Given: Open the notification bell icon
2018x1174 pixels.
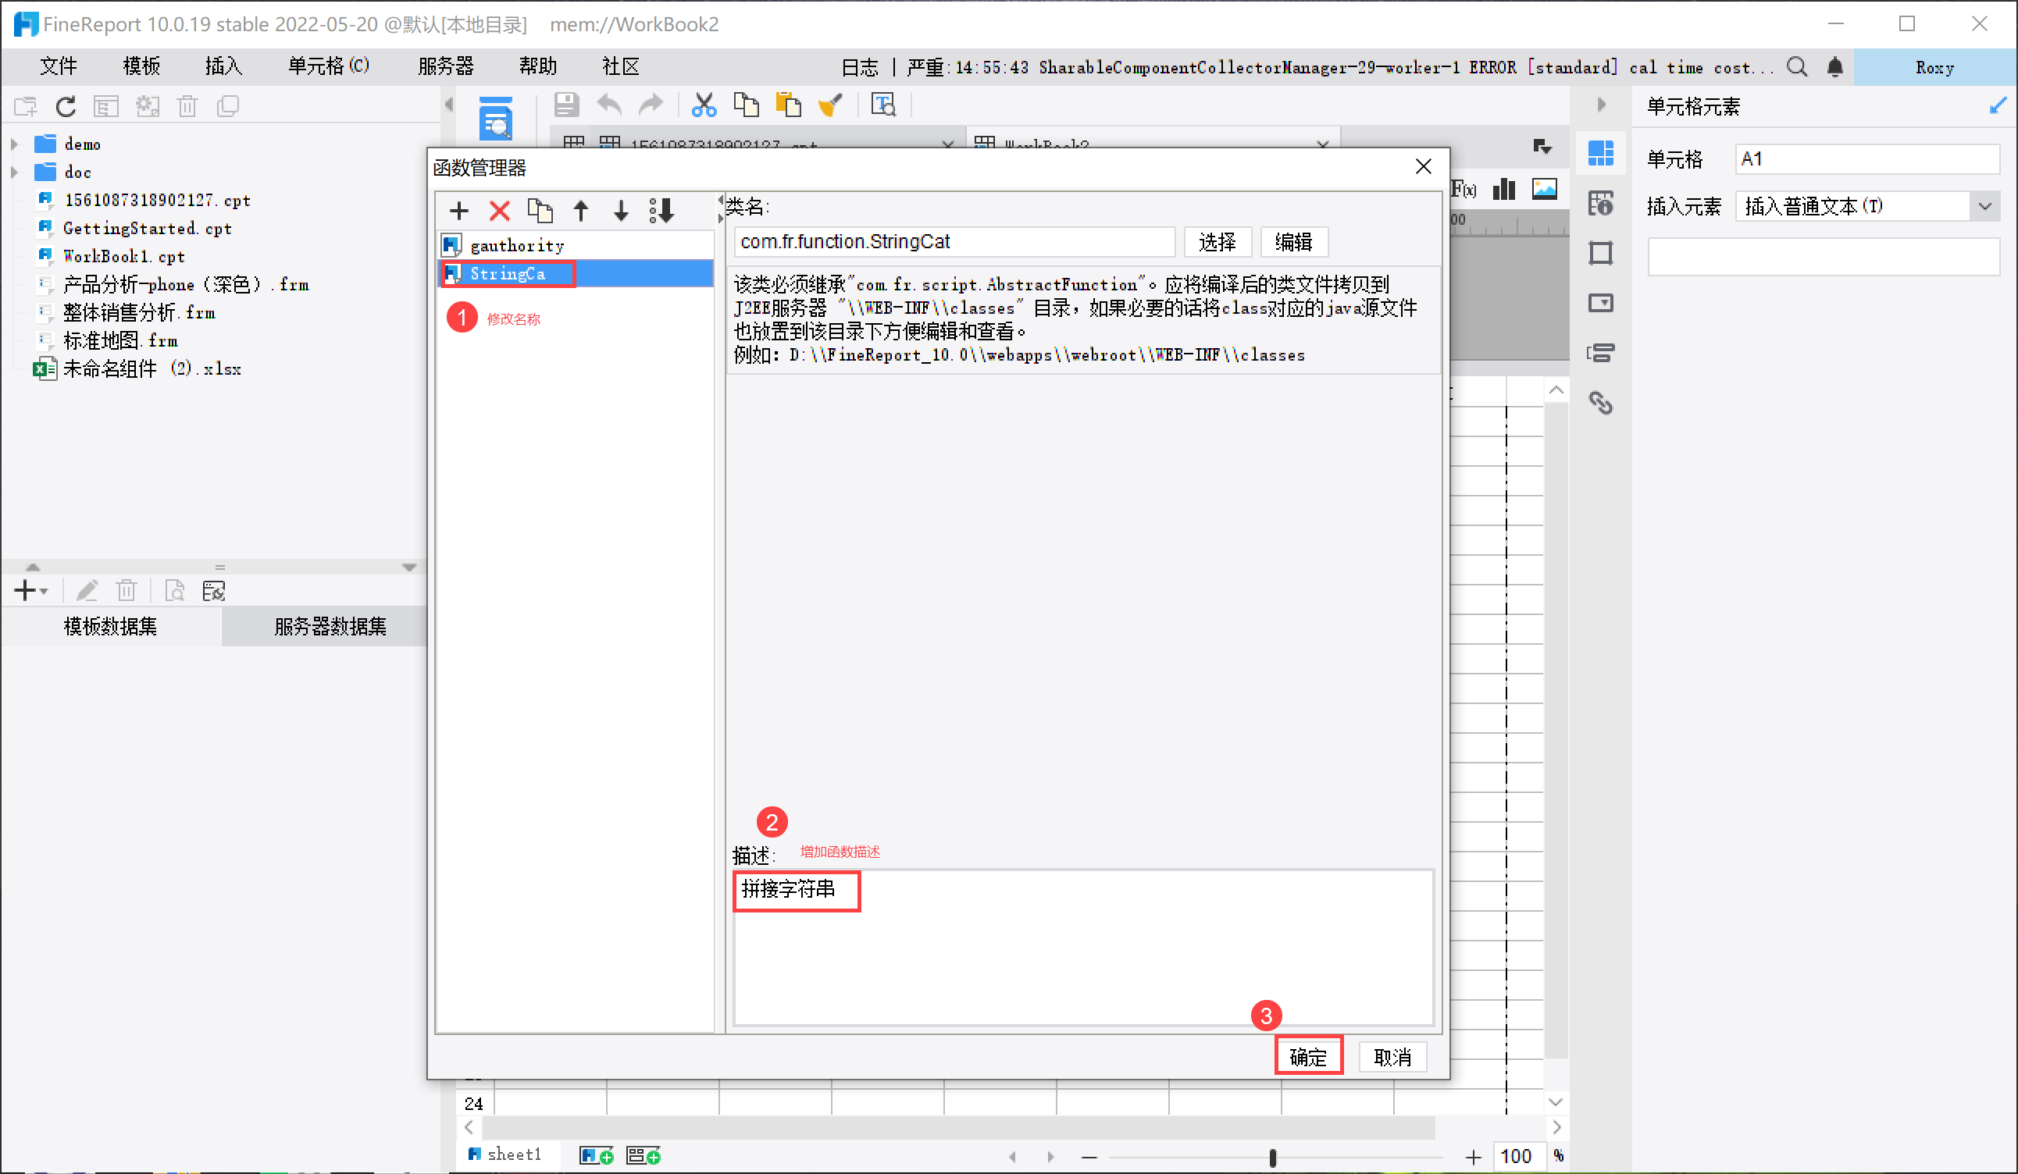Looking at the screenshot, I should tap(1834, 67).
